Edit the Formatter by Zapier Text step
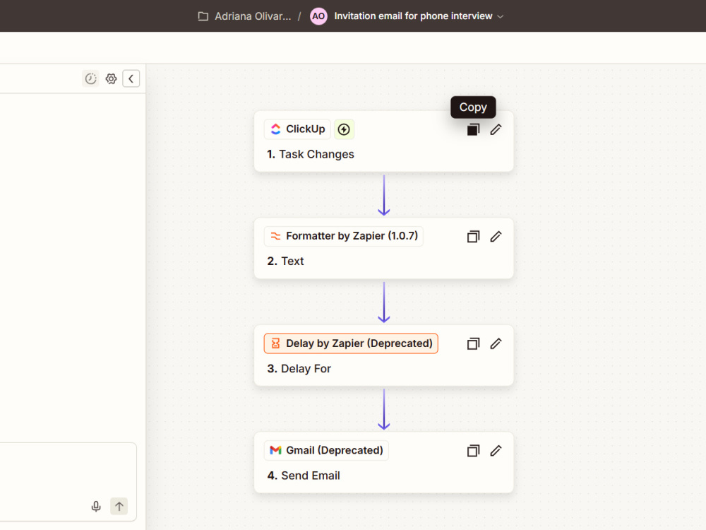This screenshot has height=530, width=706. point(496,237)
